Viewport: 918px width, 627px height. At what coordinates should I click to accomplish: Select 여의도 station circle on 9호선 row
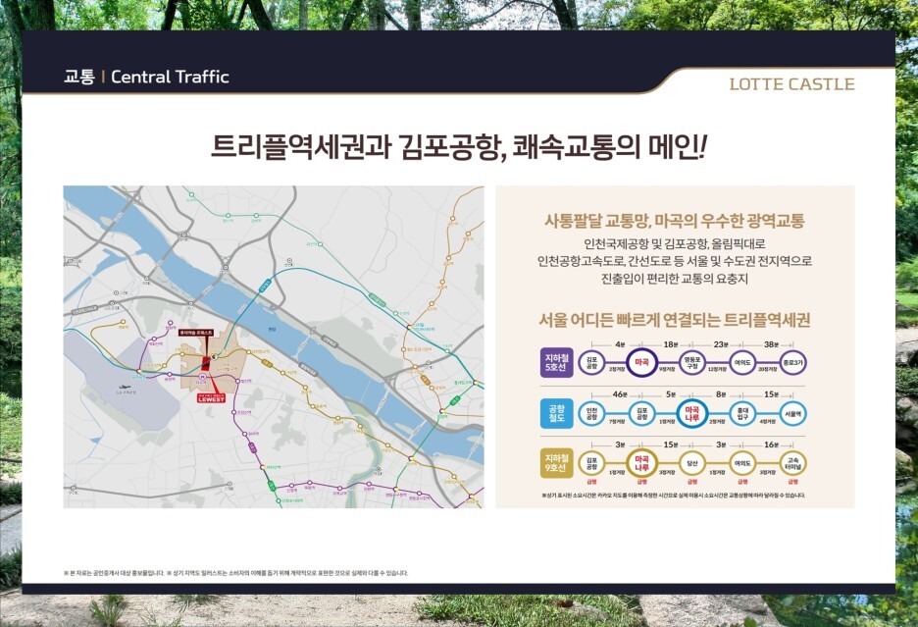click(x=742, y=463)
